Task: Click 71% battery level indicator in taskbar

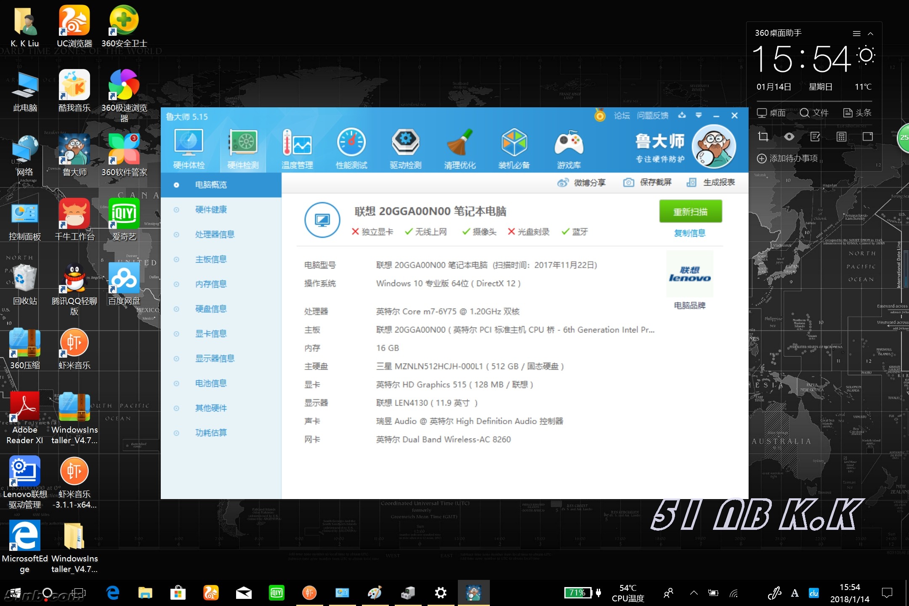Action: coord(578,593)
